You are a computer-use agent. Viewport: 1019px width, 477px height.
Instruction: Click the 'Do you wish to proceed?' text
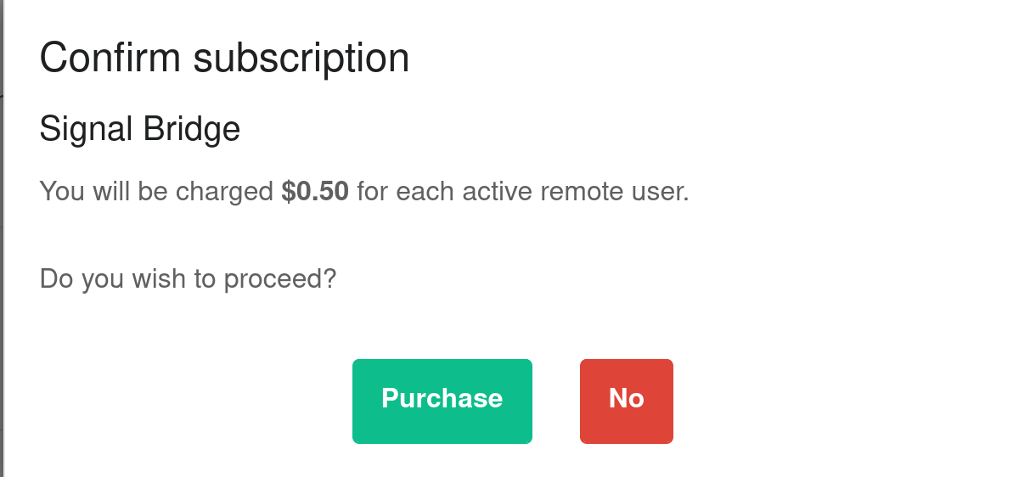[189, 278]
